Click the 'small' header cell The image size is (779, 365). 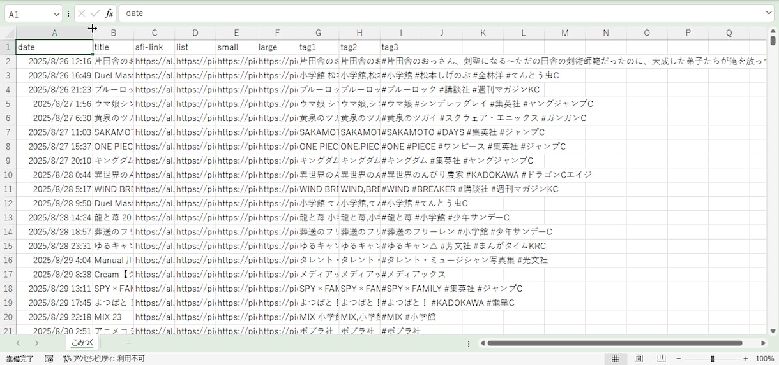click(x=236, y=47)
